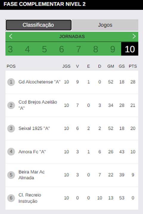Open team Beira Mar Ac Almada
This screenshot has width=143, height=214.
(32, 175)
